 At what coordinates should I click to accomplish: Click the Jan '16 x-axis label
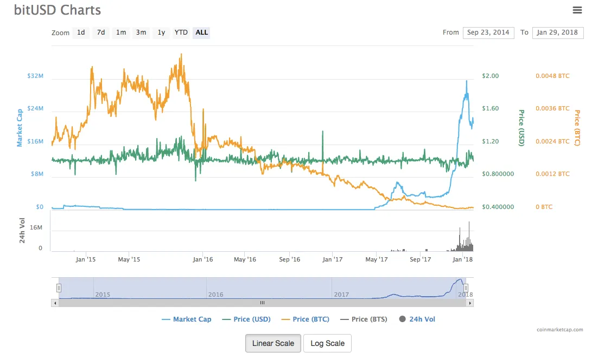pyautogui.click(x=202, y=259)
